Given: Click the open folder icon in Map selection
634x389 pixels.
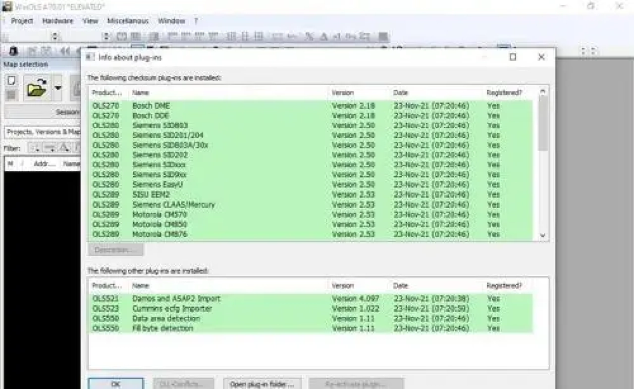Looking at the screenshot, I should (36, 88).
